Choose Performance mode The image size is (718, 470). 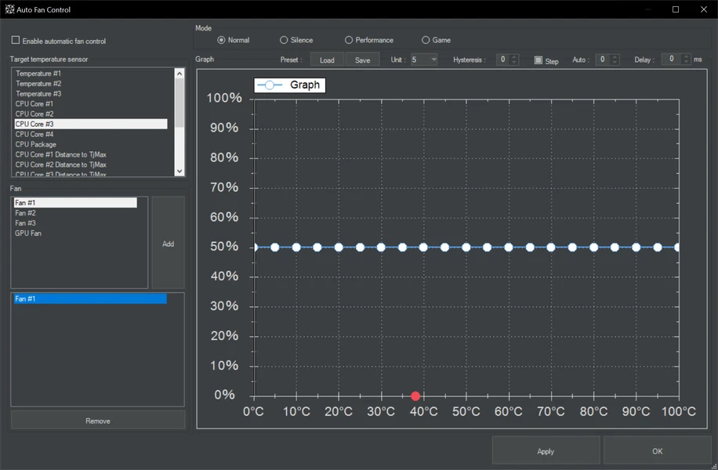(349, 40)
